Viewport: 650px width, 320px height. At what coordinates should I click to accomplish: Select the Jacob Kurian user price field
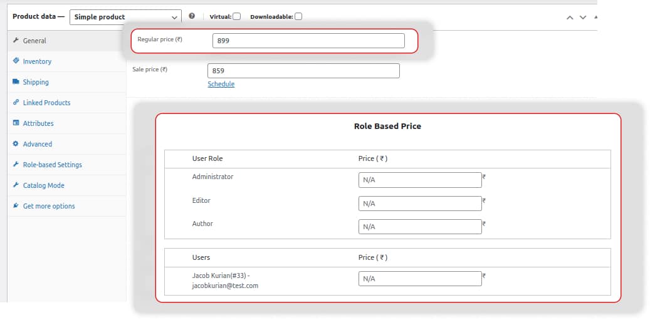(420, 279)
